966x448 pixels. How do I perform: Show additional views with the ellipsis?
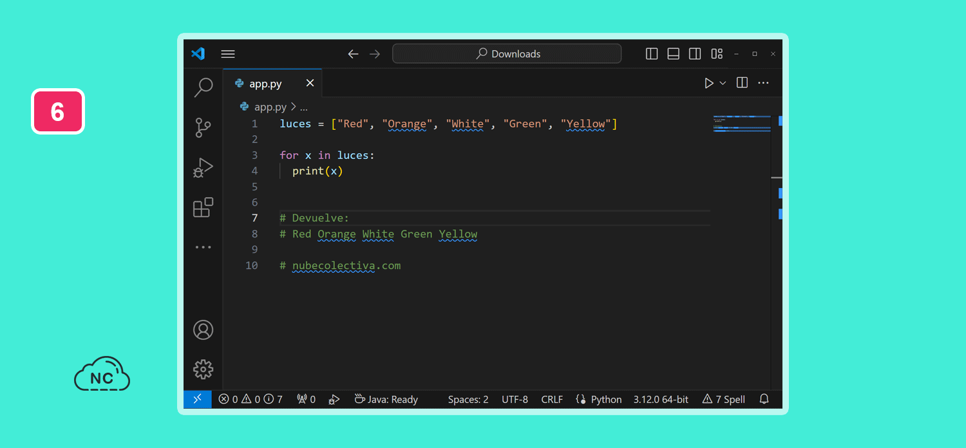tap(204, 247)
